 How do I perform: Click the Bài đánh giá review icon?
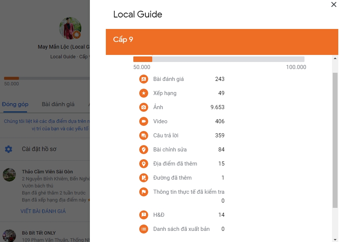pyautogui.click(x=143, y=79)
